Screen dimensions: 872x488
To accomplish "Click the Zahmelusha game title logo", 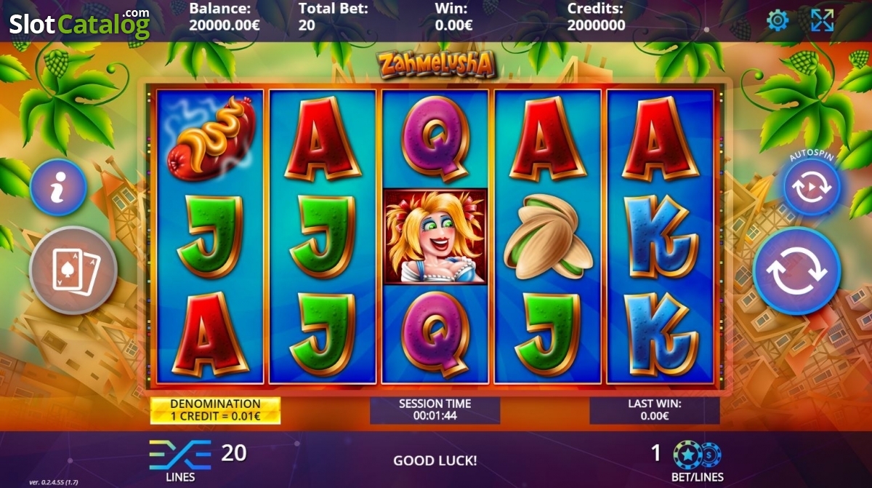I will coord(437,64).
